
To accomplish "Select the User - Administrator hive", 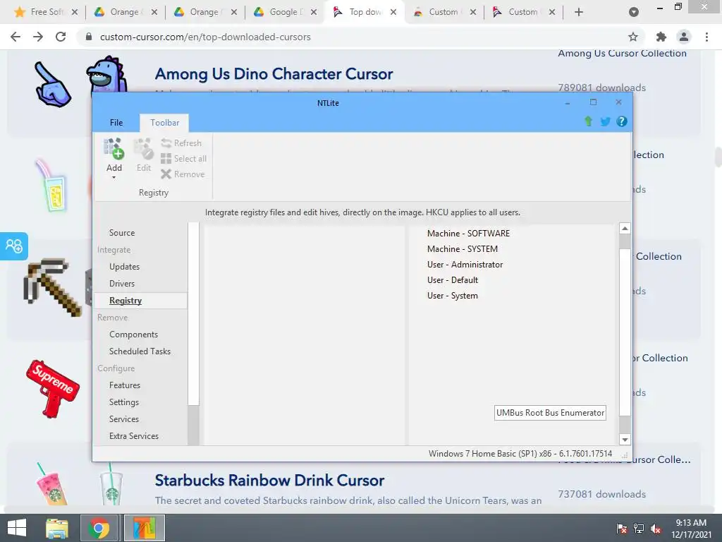I will (x=465, y=265).
